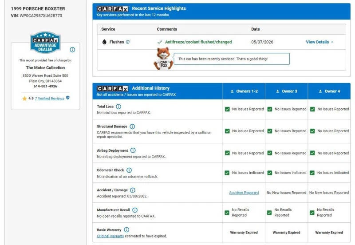Click the 8500 Warner Road address line
The height and width of the screenshot is (245, 355).
(45, 75)
